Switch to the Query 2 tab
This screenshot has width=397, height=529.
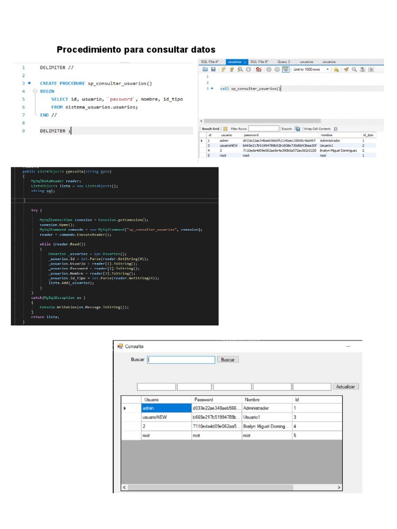tap(283, 61)
